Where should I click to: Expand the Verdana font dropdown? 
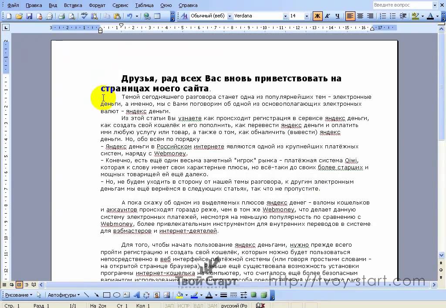(x=285, y=16)
